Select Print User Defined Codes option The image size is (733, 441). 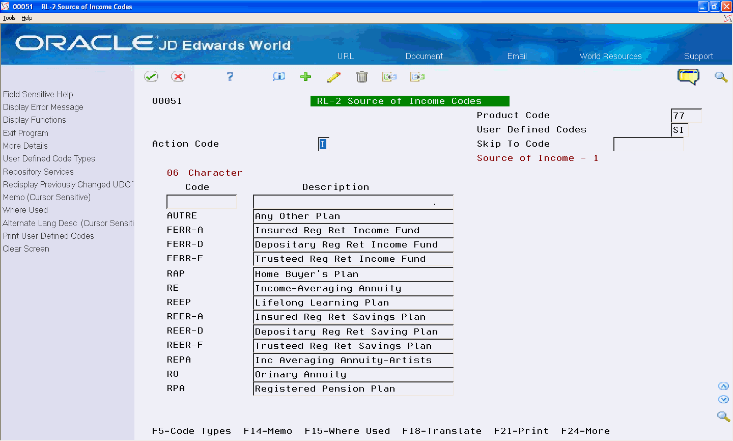(x=48, y=236)
